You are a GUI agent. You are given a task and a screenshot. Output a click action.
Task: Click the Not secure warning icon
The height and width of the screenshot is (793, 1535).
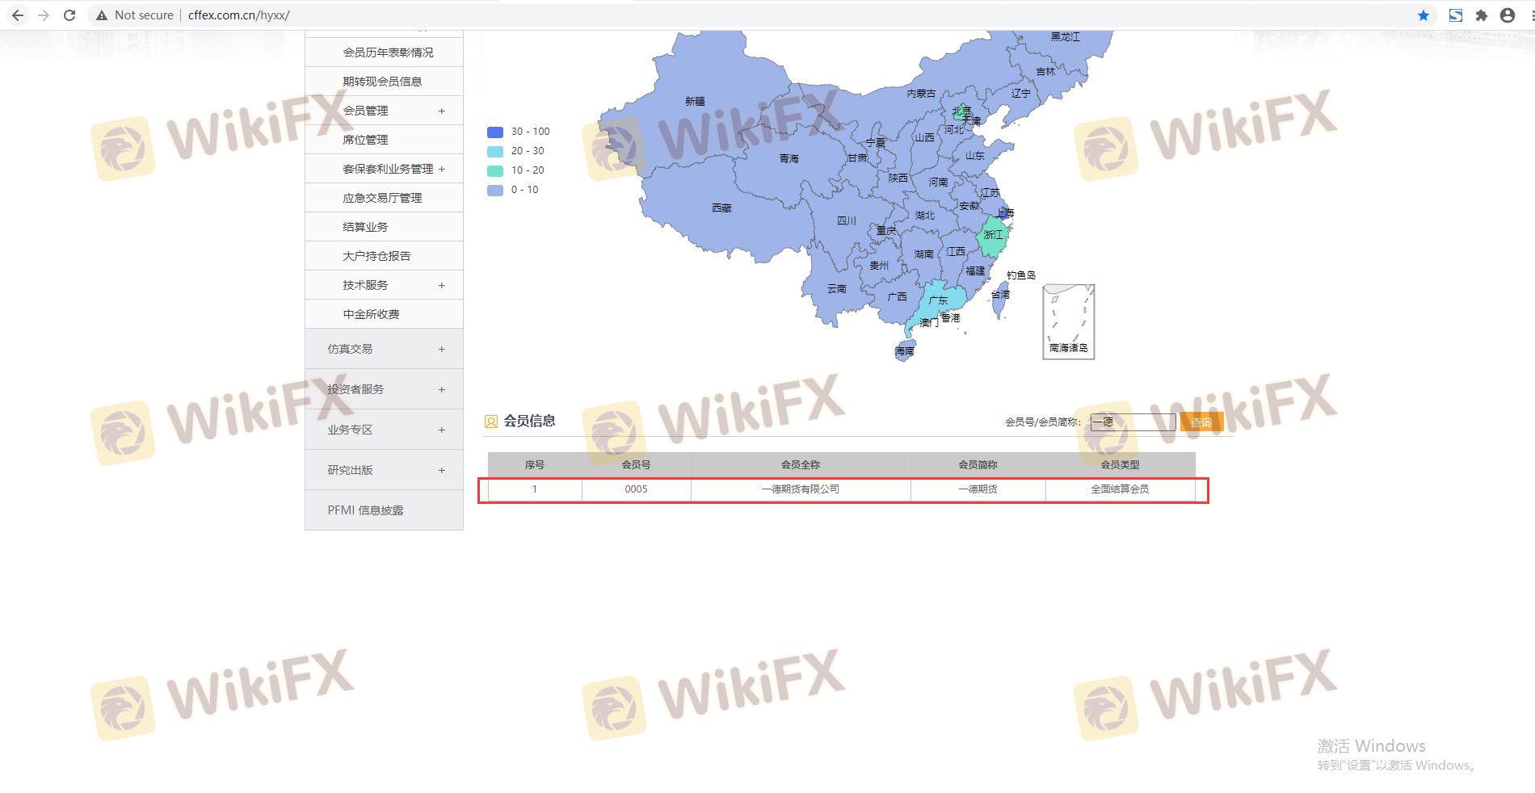point(102,15)
